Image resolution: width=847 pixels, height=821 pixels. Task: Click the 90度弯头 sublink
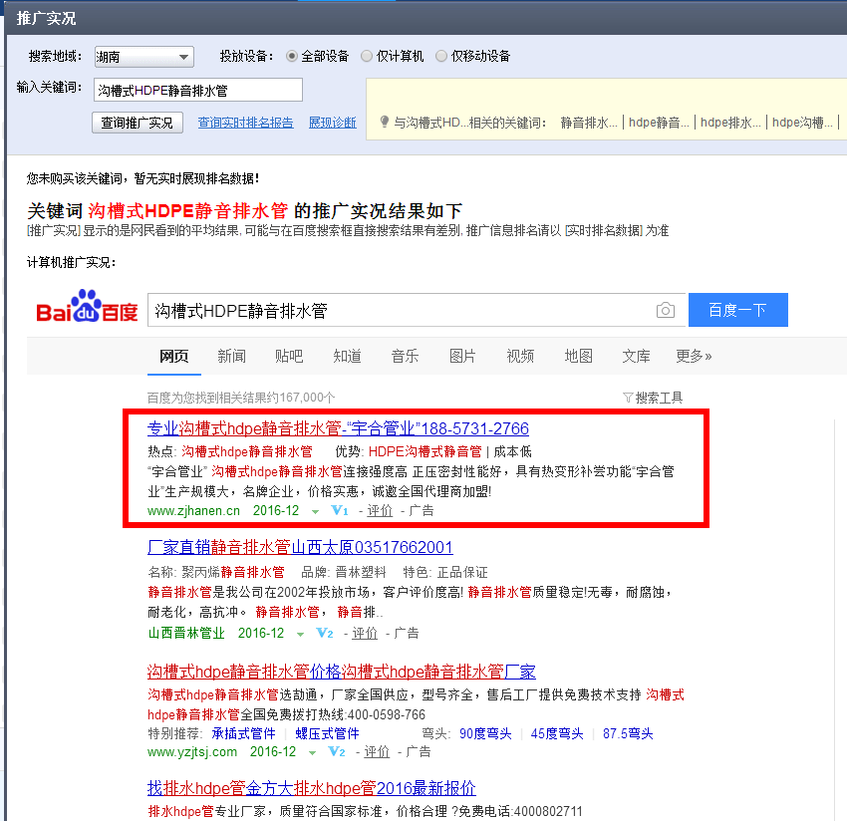(485, 733)
